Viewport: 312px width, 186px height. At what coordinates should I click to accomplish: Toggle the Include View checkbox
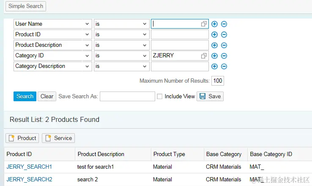[159, 97]
